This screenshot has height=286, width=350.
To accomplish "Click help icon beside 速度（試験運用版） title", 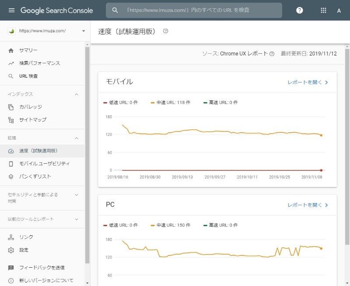I will (x=165, y=31).
